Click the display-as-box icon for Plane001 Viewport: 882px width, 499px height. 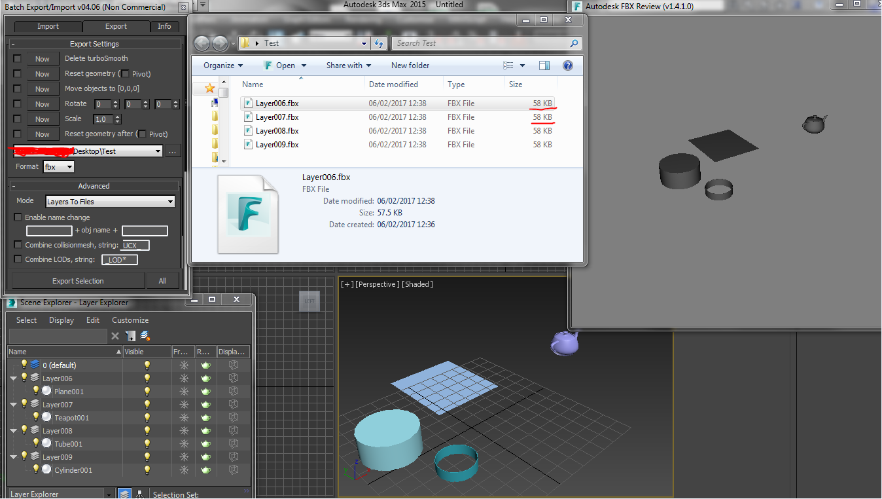234,391
